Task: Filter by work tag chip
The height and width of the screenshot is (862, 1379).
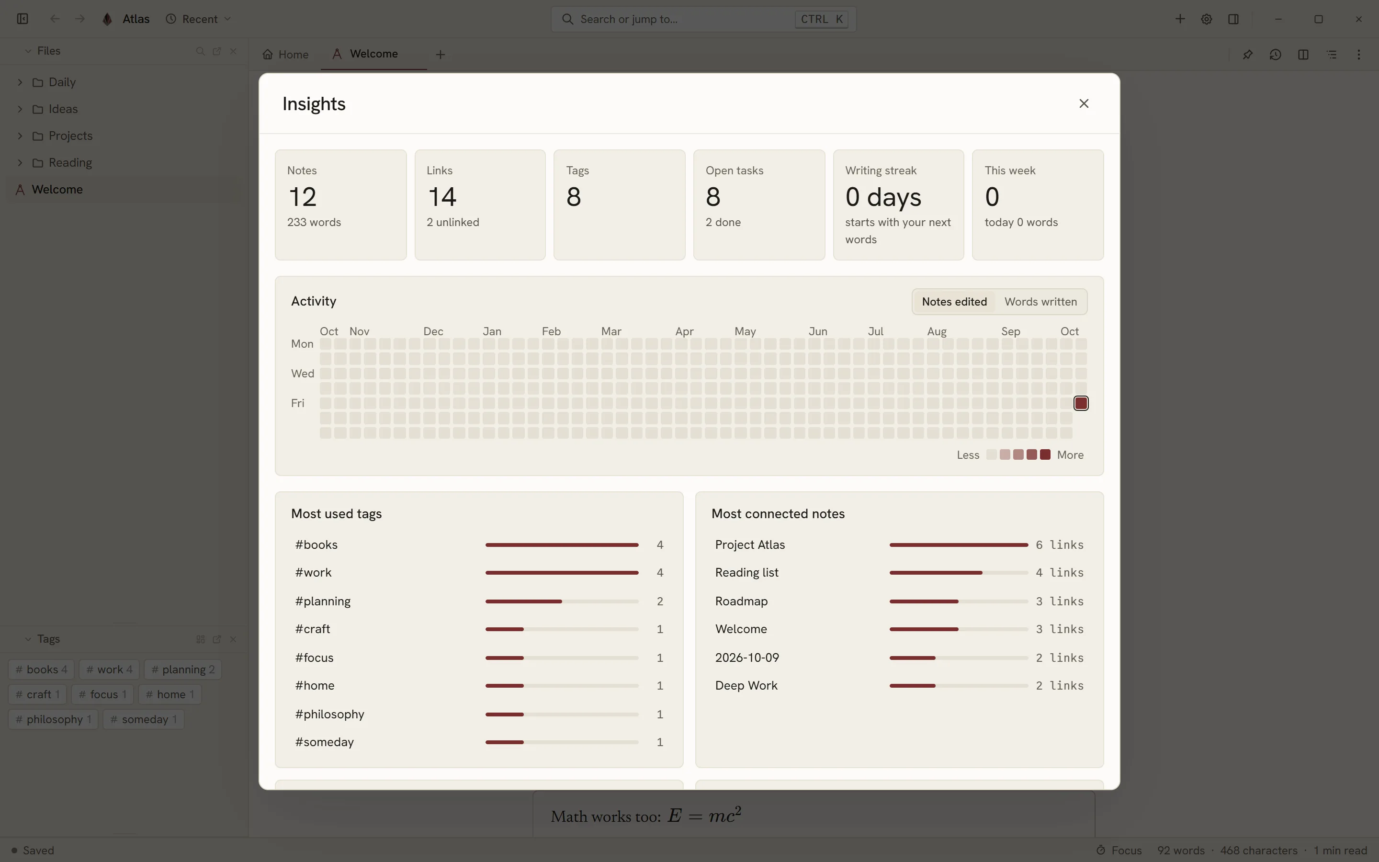Action: click(109, 669)
